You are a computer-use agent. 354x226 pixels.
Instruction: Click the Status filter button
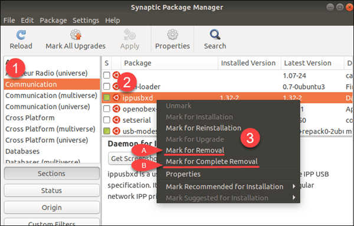[52, 191]
